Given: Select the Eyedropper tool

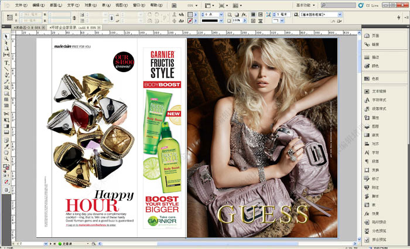Looking at the screenshot, I should pos(6,146).
